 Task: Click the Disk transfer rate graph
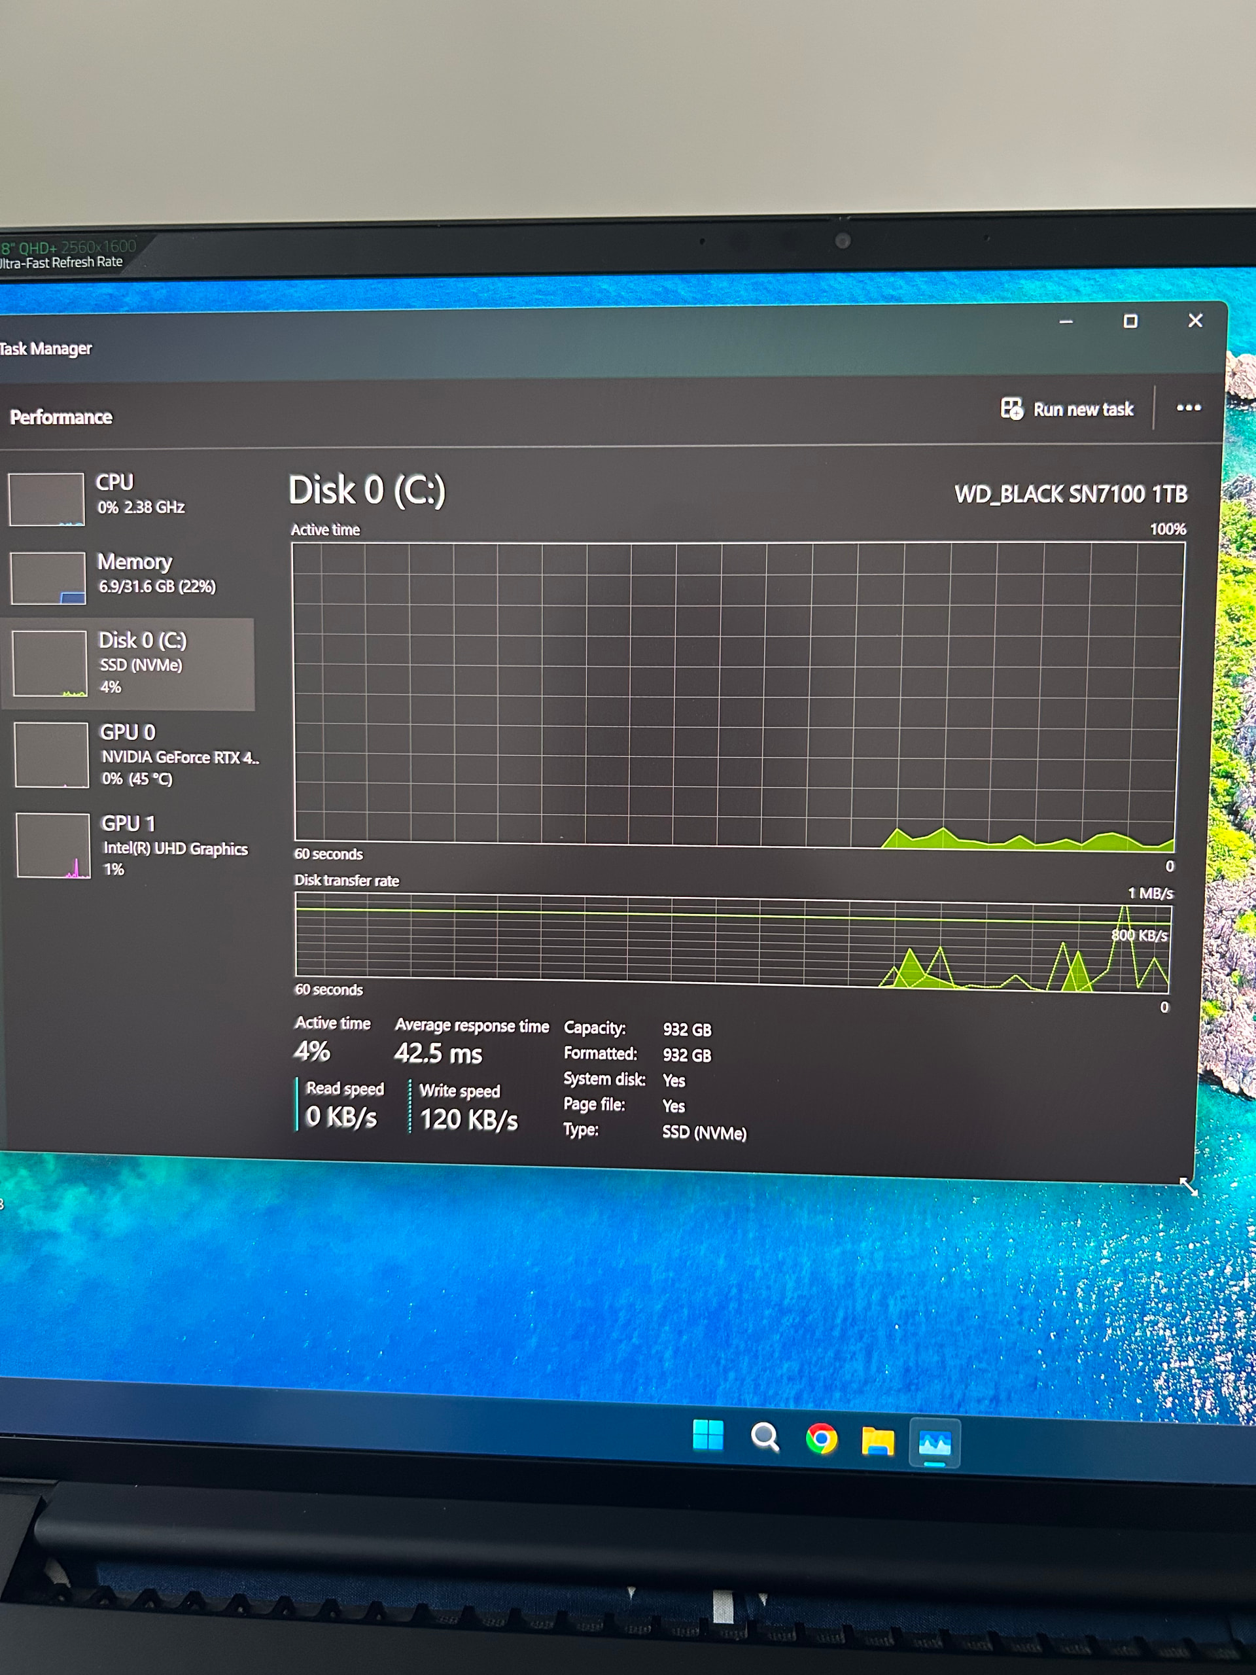(732, 940)
